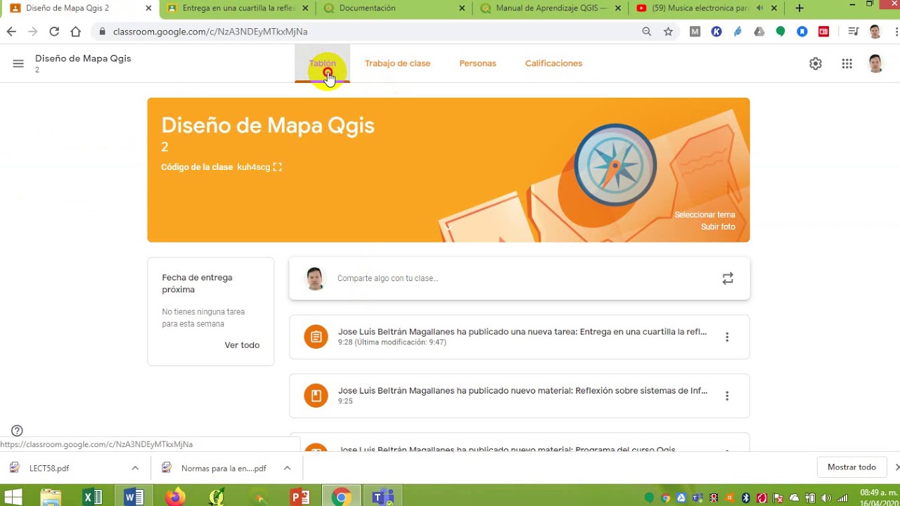Open a new browser tab
This screenshot has height=506, width=900.
(799, 8)
